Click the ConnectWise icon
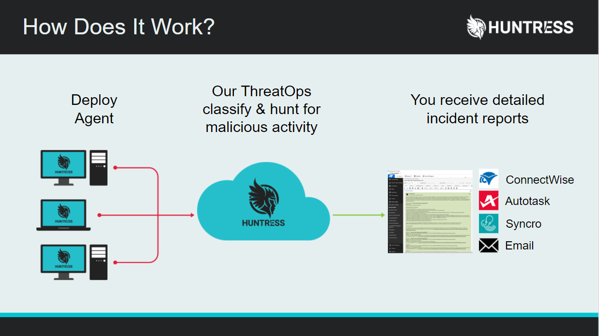Viewport: 599px width, 336px height. tap(489, 179)
